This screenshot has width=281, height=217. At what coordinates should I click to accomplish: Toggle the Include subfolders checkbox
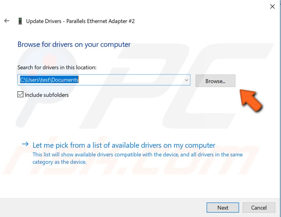(x=20, y=94)
